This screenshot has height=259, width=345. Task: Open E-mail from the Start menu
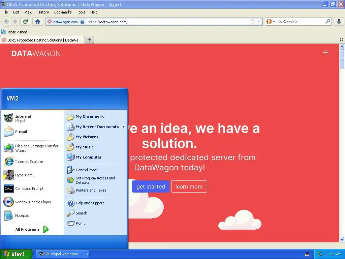point(33,132)
